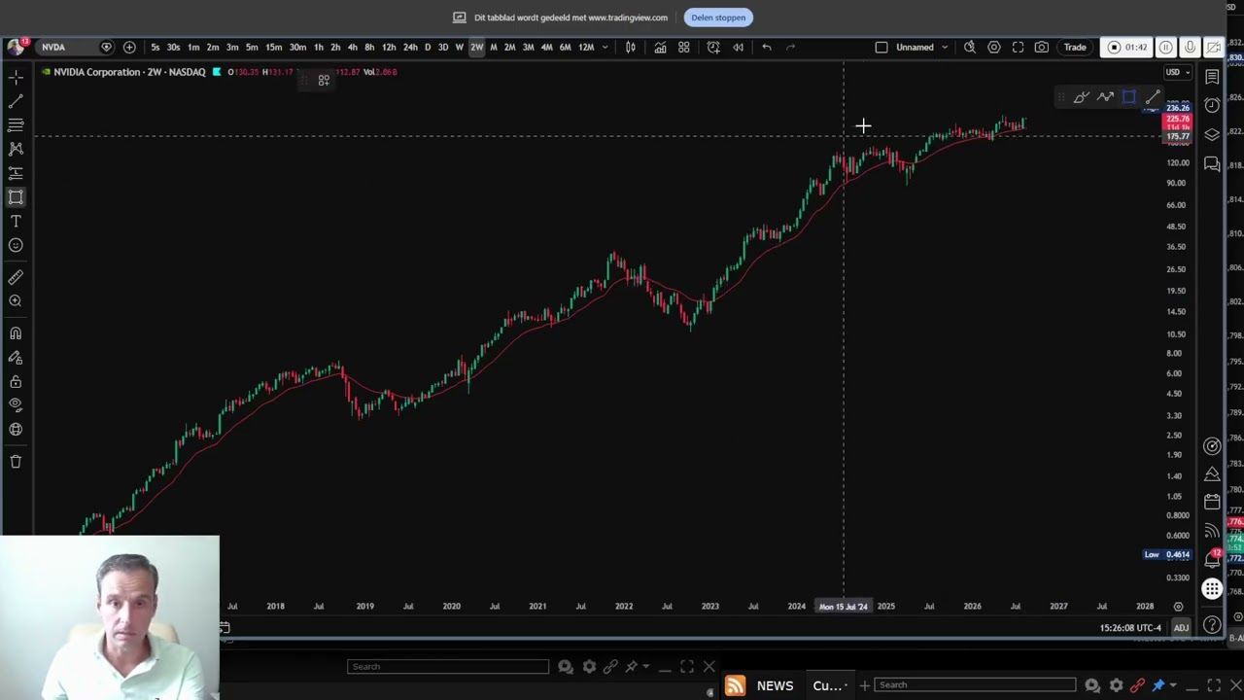Open quick search magnifier in toolbar
Viewport: 1244px width, 700px height.
point(970,47)
